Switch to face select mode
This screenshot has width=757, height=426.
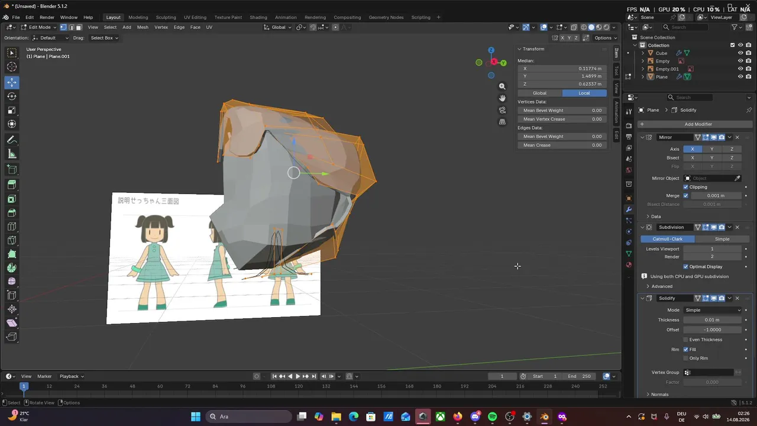coord(79,27)
